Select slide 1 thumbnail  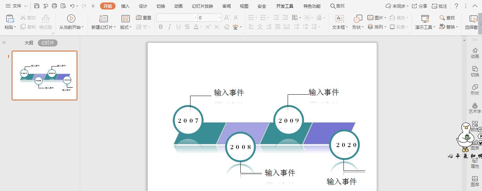point(45,75)
